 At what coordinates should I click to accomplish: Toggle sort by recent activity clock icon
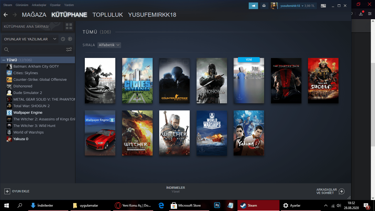pos(63,39)
